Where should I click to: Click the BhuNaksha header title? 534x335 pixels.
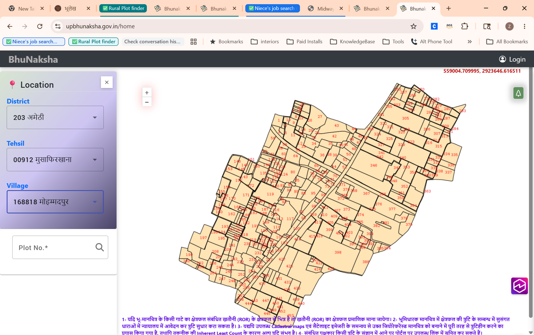pos(33,59)
